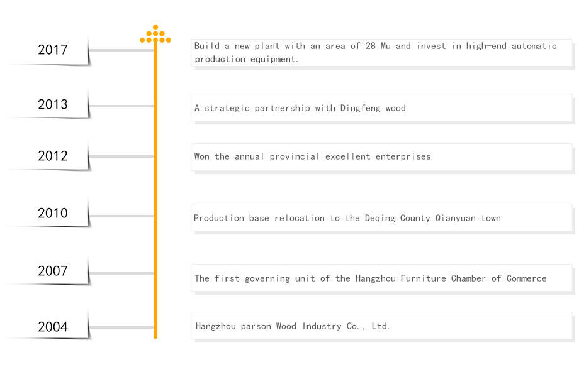
Task: Select the 2013 year label
Action: tap(53, 104)
